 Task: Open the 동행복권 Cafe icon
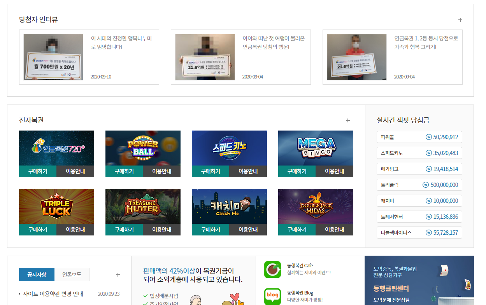point(272,269)
